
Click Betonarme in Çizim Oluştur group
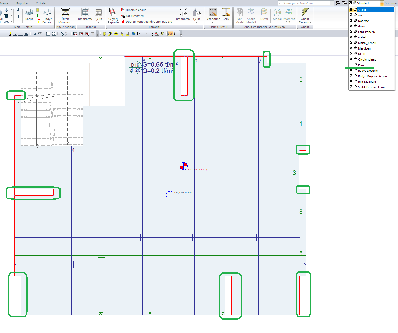213,15
